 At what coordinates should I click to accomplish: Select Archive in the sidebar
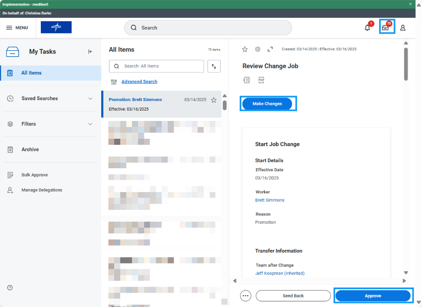30,150
